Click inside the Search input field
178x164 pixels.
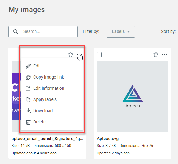pyautogui.click(x=43, y=32)
